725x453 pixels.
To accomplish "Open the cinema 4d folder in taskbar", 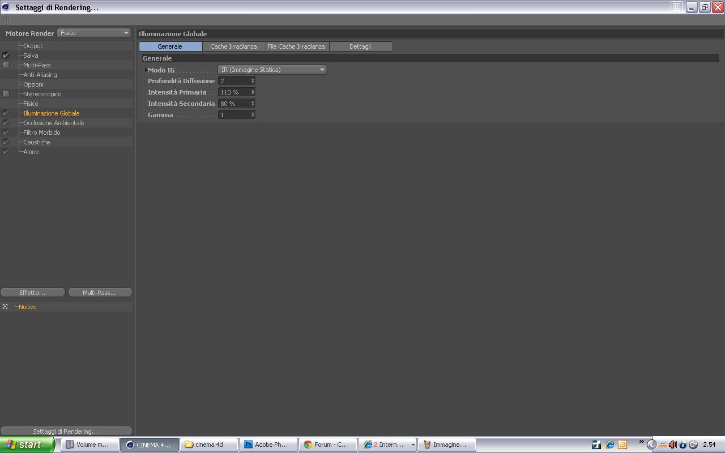I will 209,445.
